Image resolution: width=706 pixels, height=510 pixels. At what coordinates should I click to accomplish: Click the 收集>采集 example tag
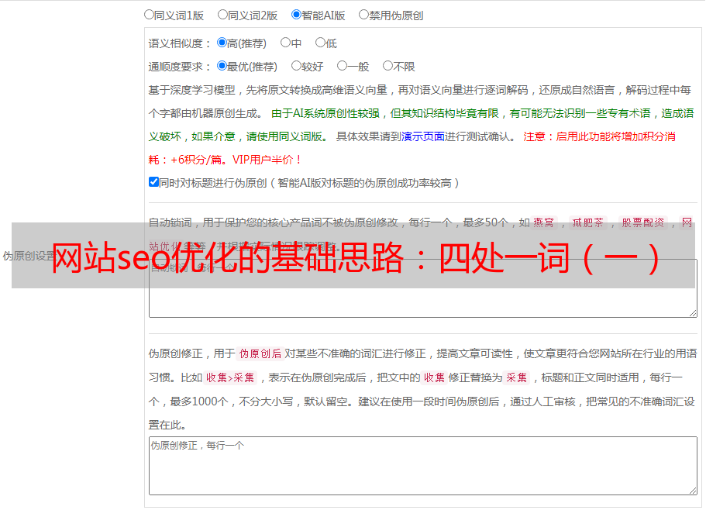(x=230, y=377)
